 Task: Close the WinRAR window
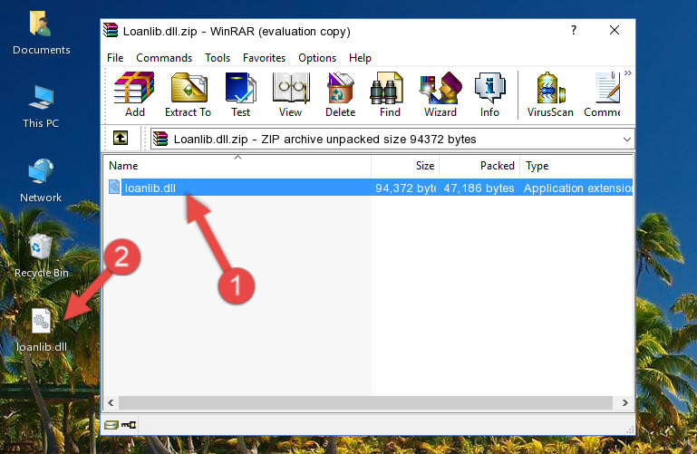point(615,30)
